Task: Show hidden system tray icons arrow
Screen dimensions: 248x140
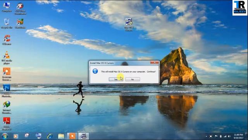Action: 206,136
